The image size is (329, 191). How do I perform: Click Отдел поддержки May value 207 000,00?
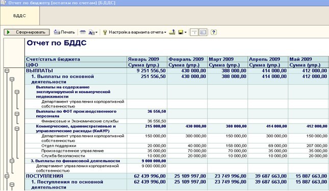coord(317,146)
